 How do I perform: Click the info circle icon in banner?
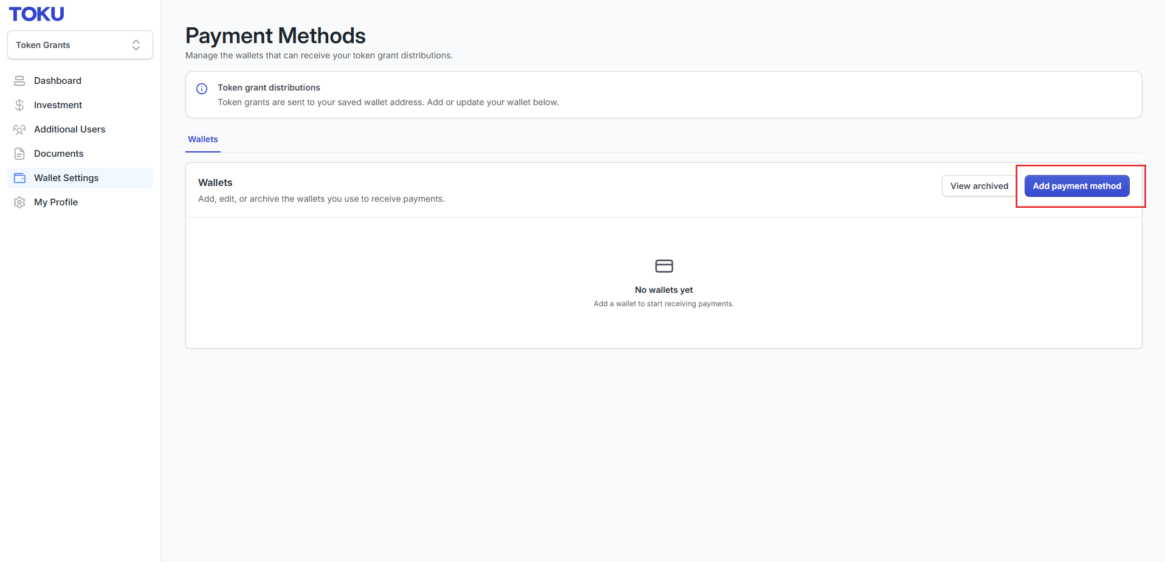point(202,89)
